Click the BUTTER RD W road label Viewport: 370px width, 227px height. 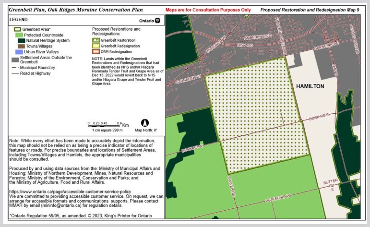[x=278, y=198]
